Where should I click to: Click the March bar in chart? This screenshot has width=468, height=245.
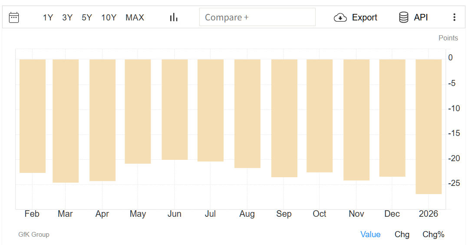(66, 121)
